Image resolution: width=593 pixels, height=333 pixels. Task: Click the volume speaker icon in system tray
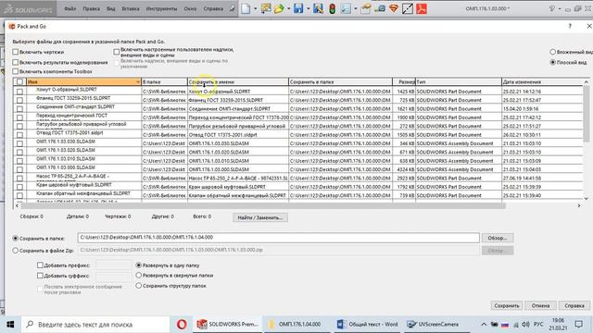point(525,325)
